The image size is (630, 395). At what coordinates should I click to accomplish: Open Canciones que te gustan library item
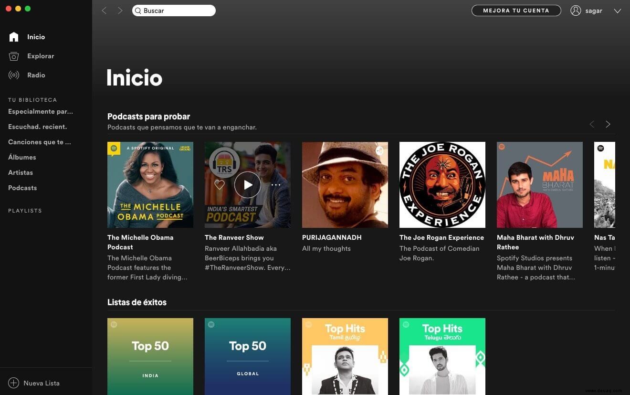click(39, 142)
